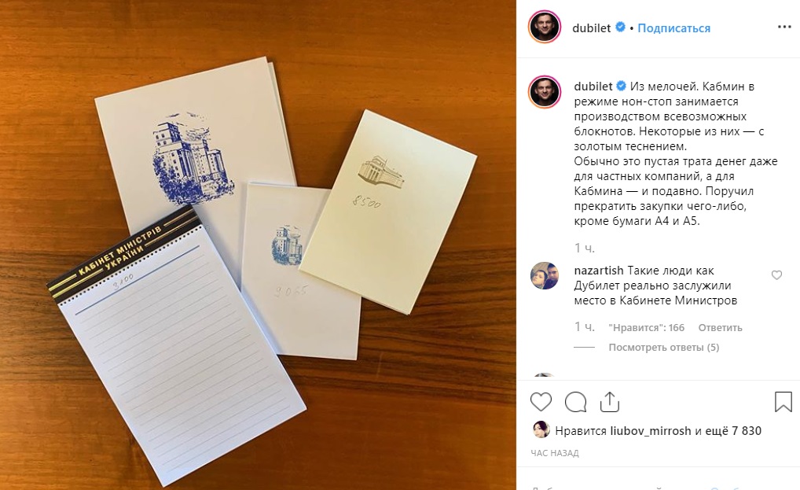Expand replies with Посмотреть ответы (5)

[x=664, y=347]
